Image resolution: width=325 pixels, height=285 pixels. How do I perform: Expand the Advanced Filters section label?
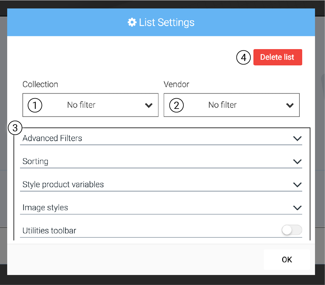52,138
